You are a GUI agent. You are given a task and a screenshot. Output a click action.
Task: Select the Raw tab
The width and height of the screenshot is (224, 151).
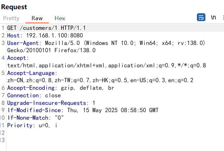[37, 18]
